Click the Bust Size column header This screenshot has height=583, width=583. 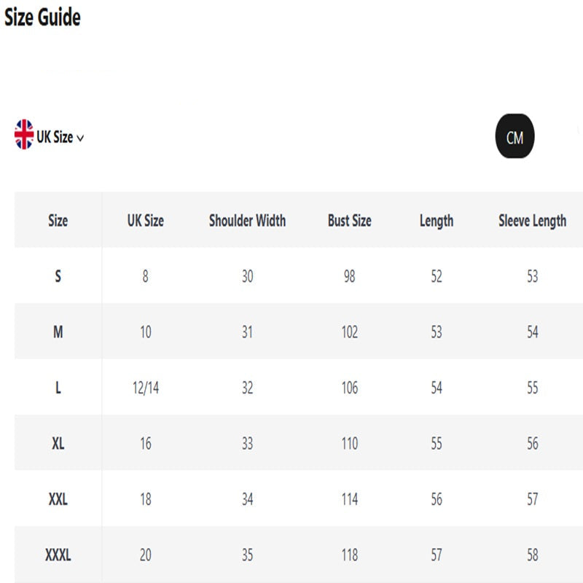349,221
